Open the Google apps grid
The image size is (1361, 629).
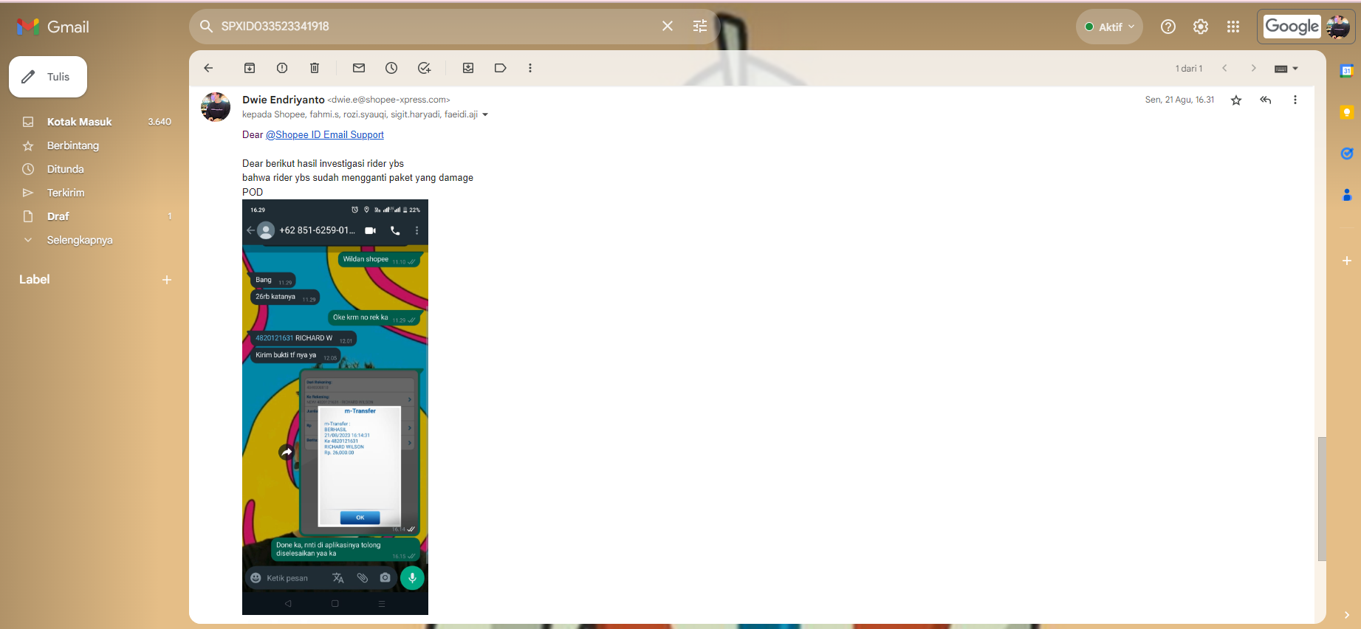click(x=1233, y=27)
